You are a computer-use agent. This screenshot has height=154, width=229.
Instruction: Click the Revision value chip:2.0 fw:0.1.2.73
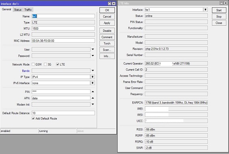click(176, 49)
